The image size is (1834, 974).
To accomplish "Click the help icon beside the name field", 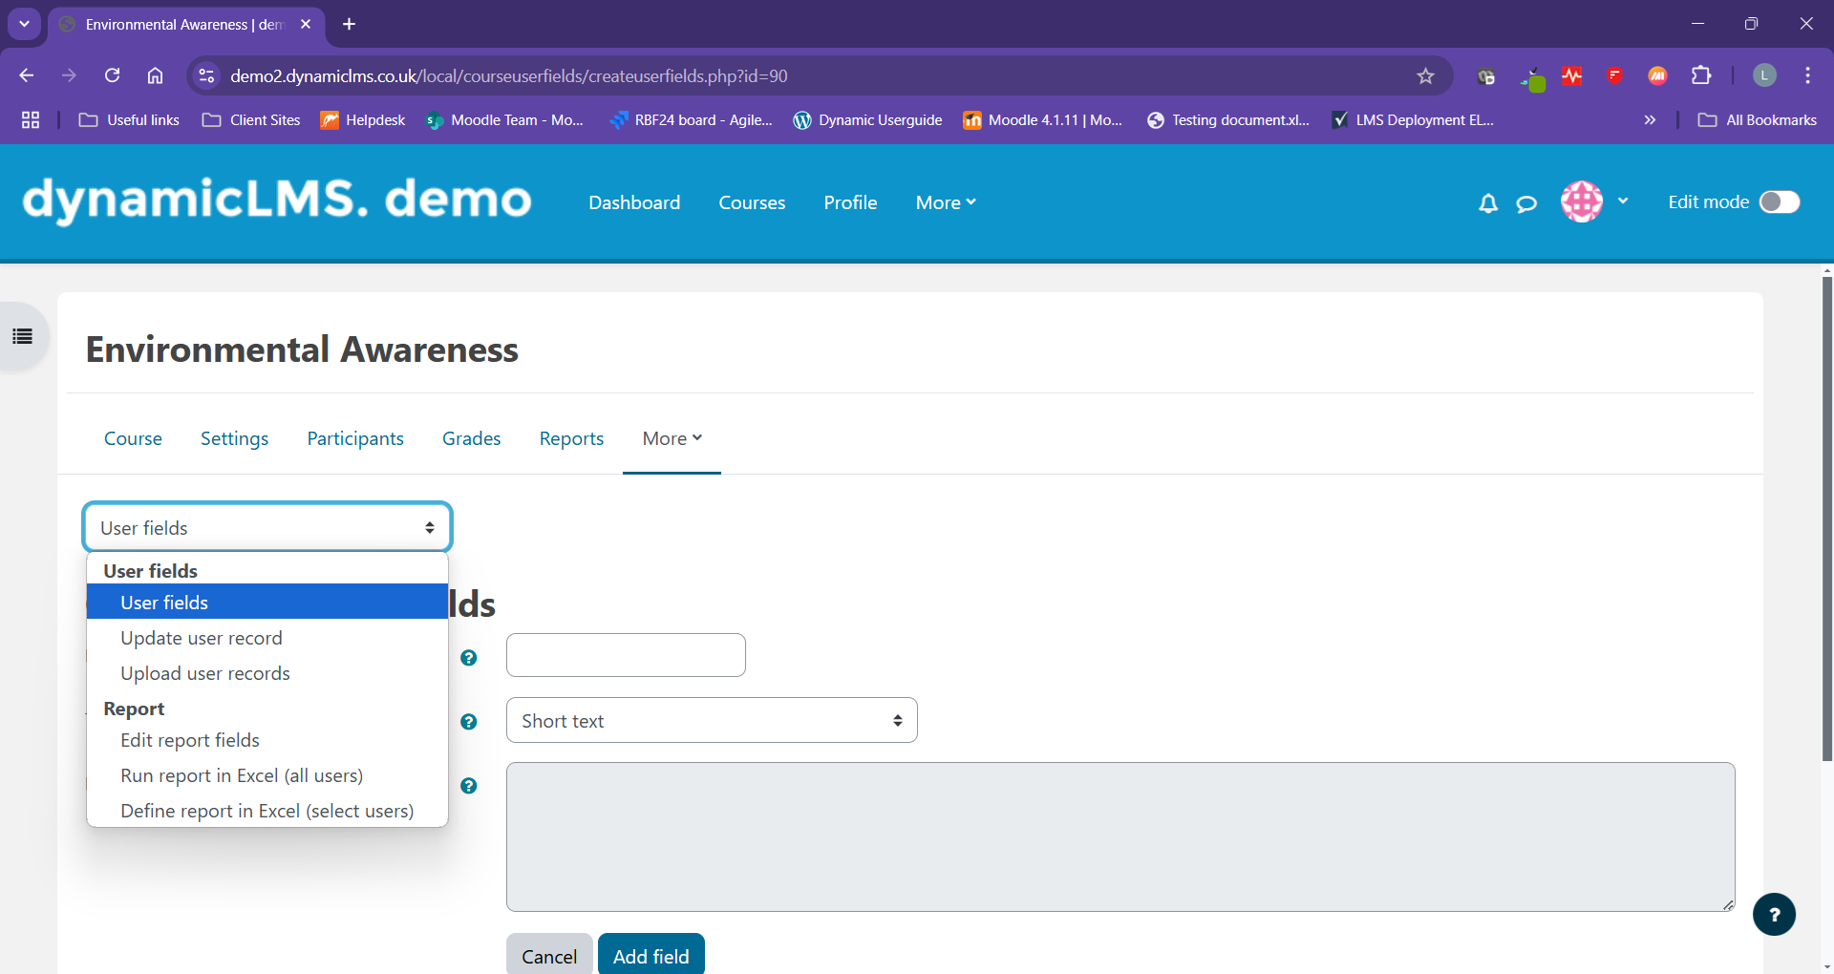I will coord(468,657).
